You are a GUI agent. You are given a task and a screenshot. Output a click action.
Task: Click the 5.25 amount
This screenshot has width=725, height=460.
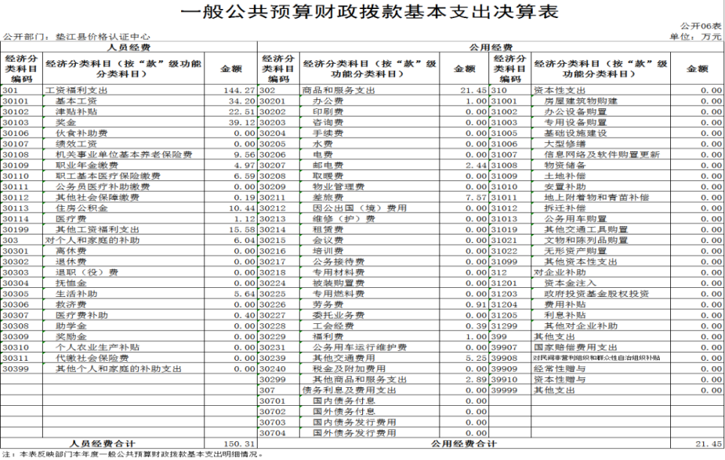point(476,358)
